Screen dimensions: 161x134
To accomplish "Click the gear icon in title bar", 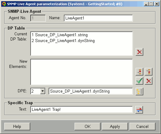I will [x=4, y=4].
